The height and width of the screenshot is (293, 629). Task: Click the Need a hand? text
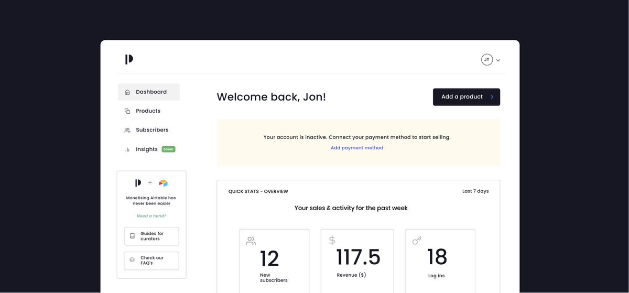[151, 216]
